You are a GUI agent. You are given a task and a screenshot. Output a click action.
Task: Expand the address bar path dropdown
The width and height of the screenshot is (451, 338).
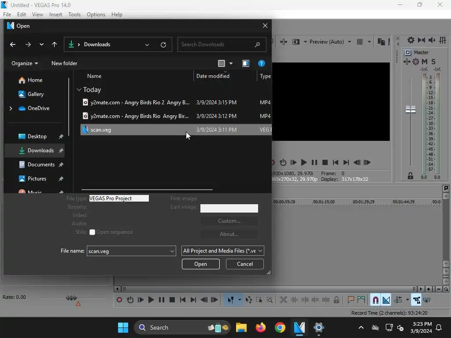click(147, 44)
